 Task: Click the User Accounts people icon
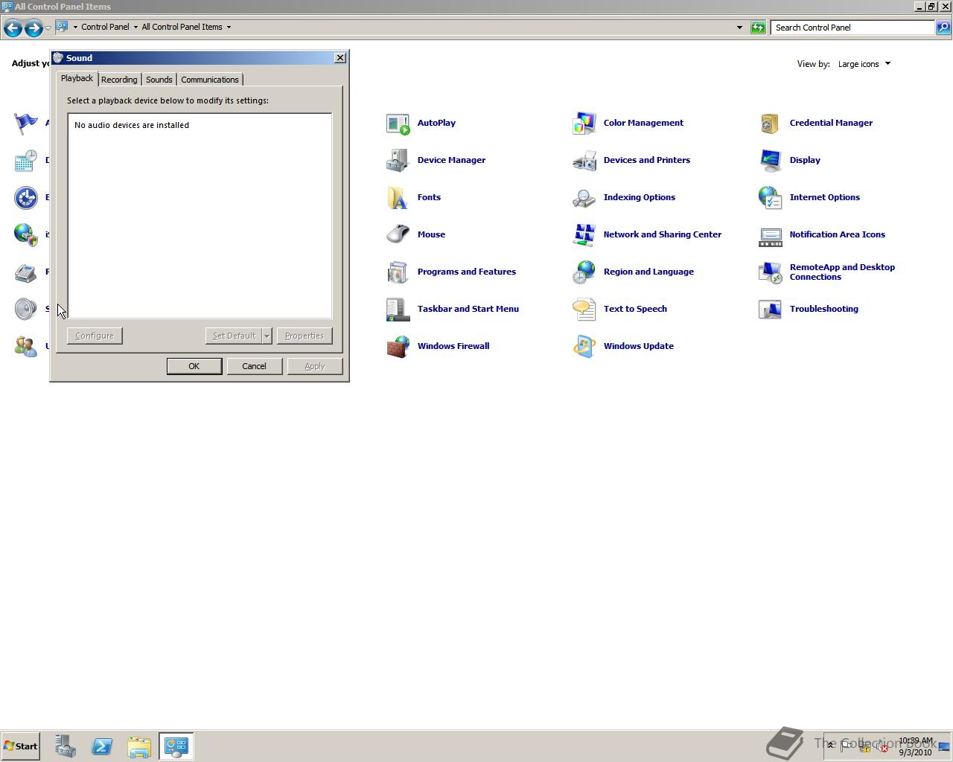[x=26, y=347]
